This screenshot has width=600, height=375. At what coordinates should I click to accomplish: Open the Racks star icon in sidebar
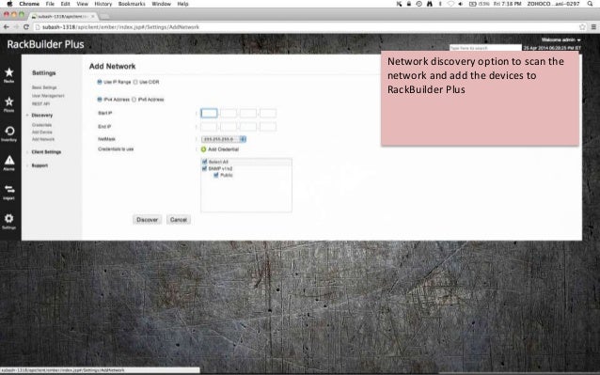pyautogui.click(x=9, y=72)
